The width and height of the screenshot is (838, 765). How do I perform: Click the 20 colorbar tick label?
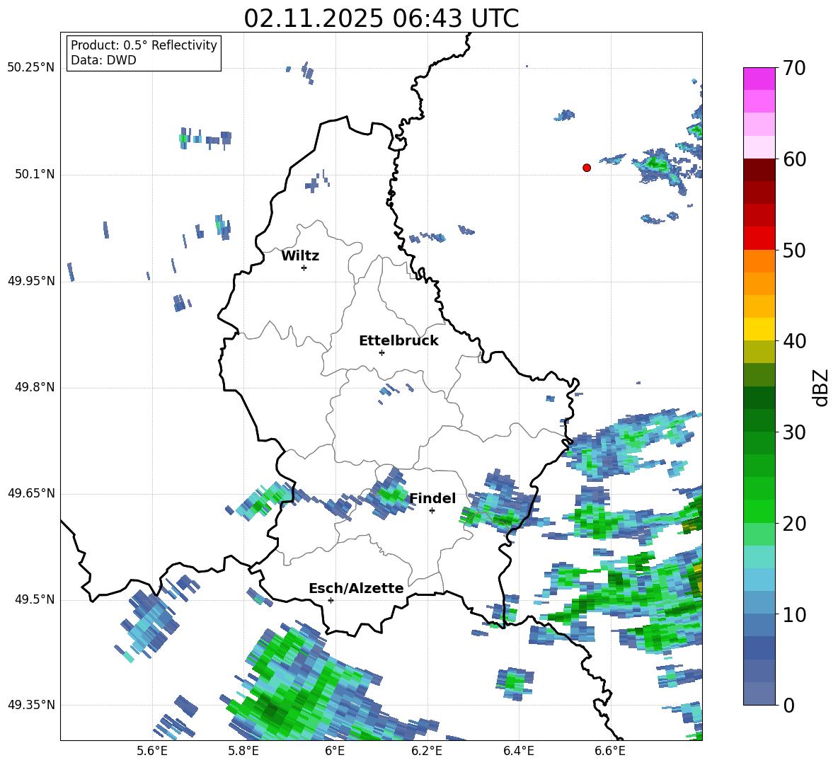[x=794, y=523]
